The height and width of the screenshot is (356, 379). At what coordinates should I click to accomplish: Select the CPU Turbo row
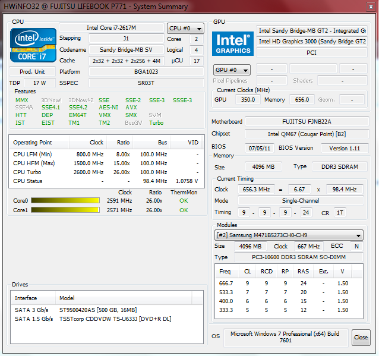pos(106,172)
